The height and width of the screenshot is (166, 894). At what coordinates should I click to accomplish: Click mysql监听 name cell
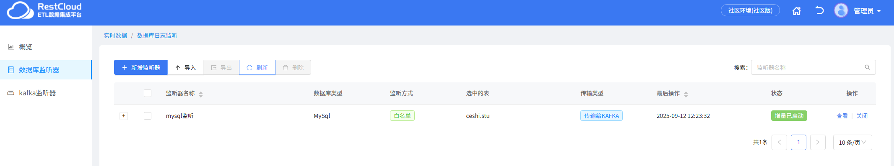[x=179, y=116]
